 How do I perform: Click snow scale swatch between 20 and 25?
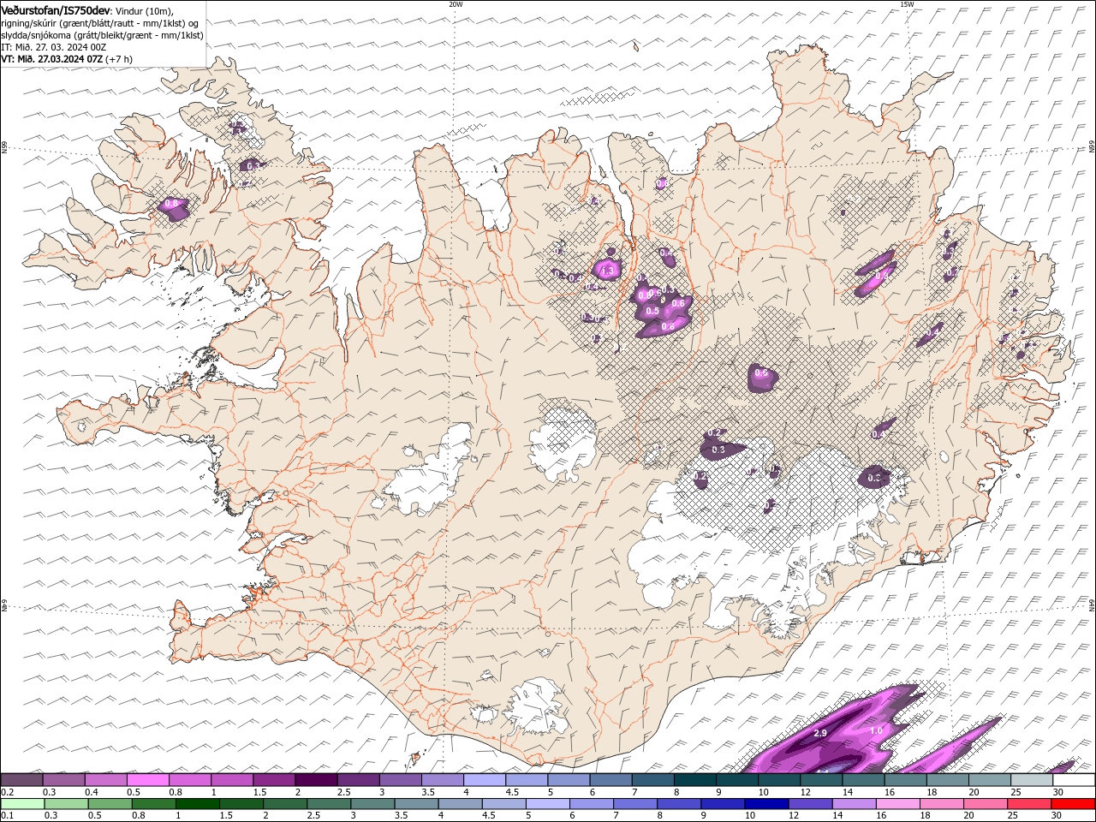click(x=990, y=780)
